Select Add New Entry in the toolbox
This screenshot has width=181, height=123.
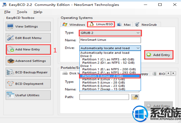click(28, 49)
